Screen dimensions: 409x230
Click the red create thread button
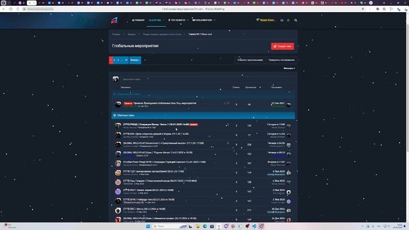tap(282, 47)
